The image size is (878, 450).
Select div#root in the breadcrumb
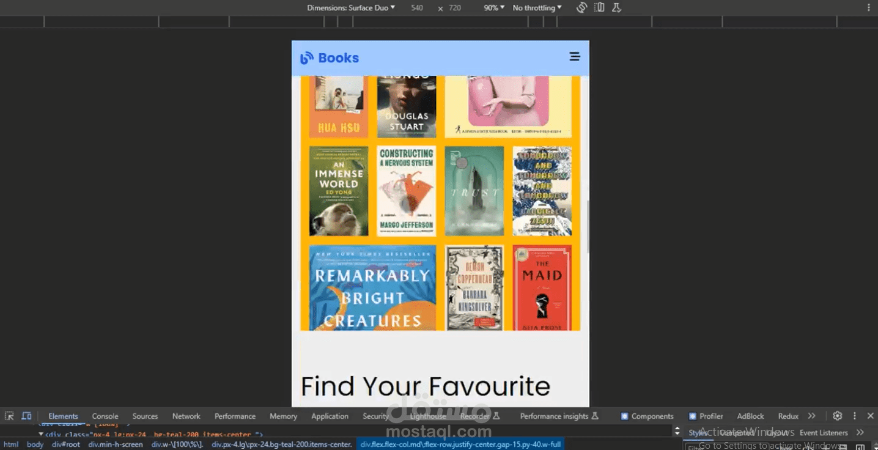(65, 444)
